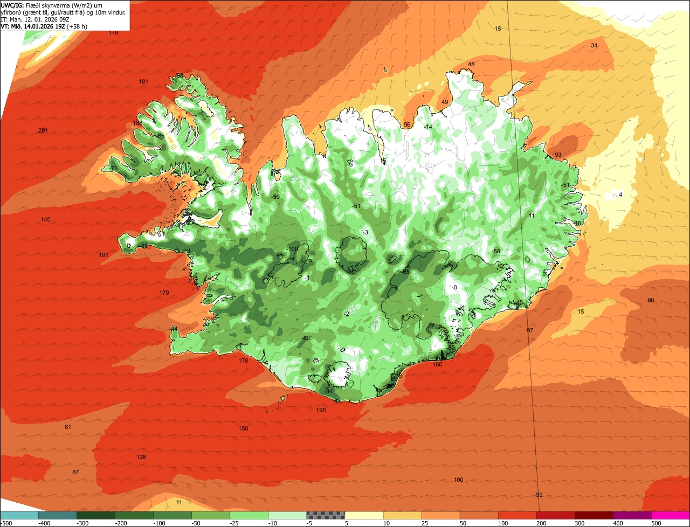690x527 pixels.
Task: Click the legend label 200
Action: pyautogui.click(x=541, y=523)
